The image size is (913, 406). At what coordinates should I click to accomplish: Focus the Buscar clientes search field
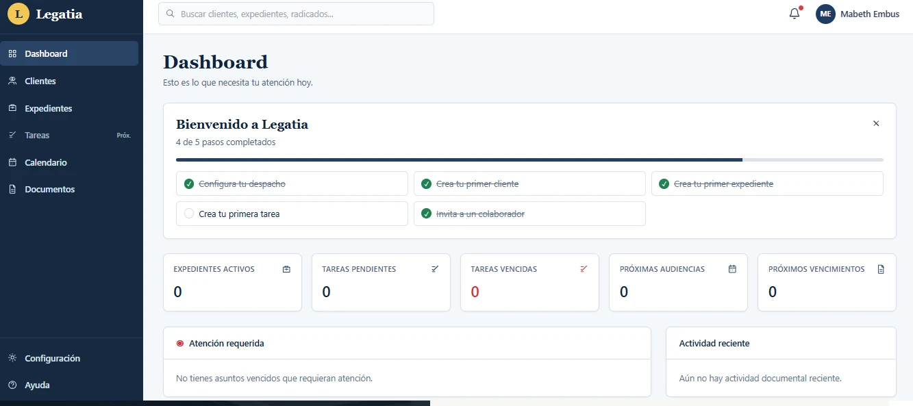(296, 14)
